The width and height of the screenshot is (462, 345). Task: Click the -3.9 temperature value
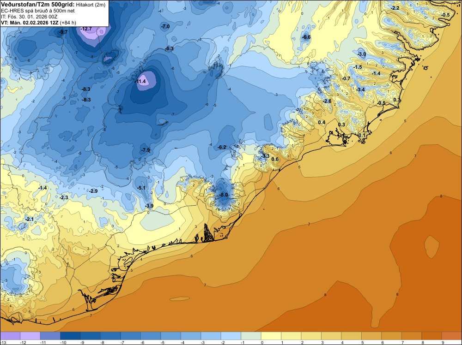pyautogui.click(x=149, y=206)
